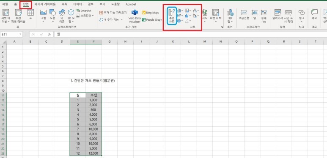Click the formula bar cancel X icon
Viewport: 327px width, 158px height.
[33, 34]
